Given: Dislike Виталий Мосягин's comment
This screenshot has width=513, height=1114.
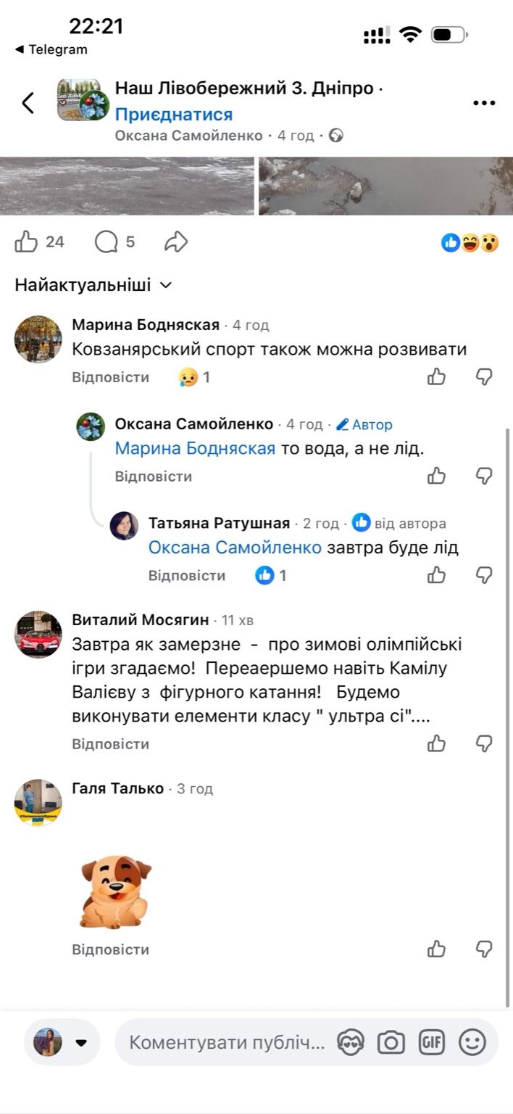Looking at the screenshot, I should [484, 743].
